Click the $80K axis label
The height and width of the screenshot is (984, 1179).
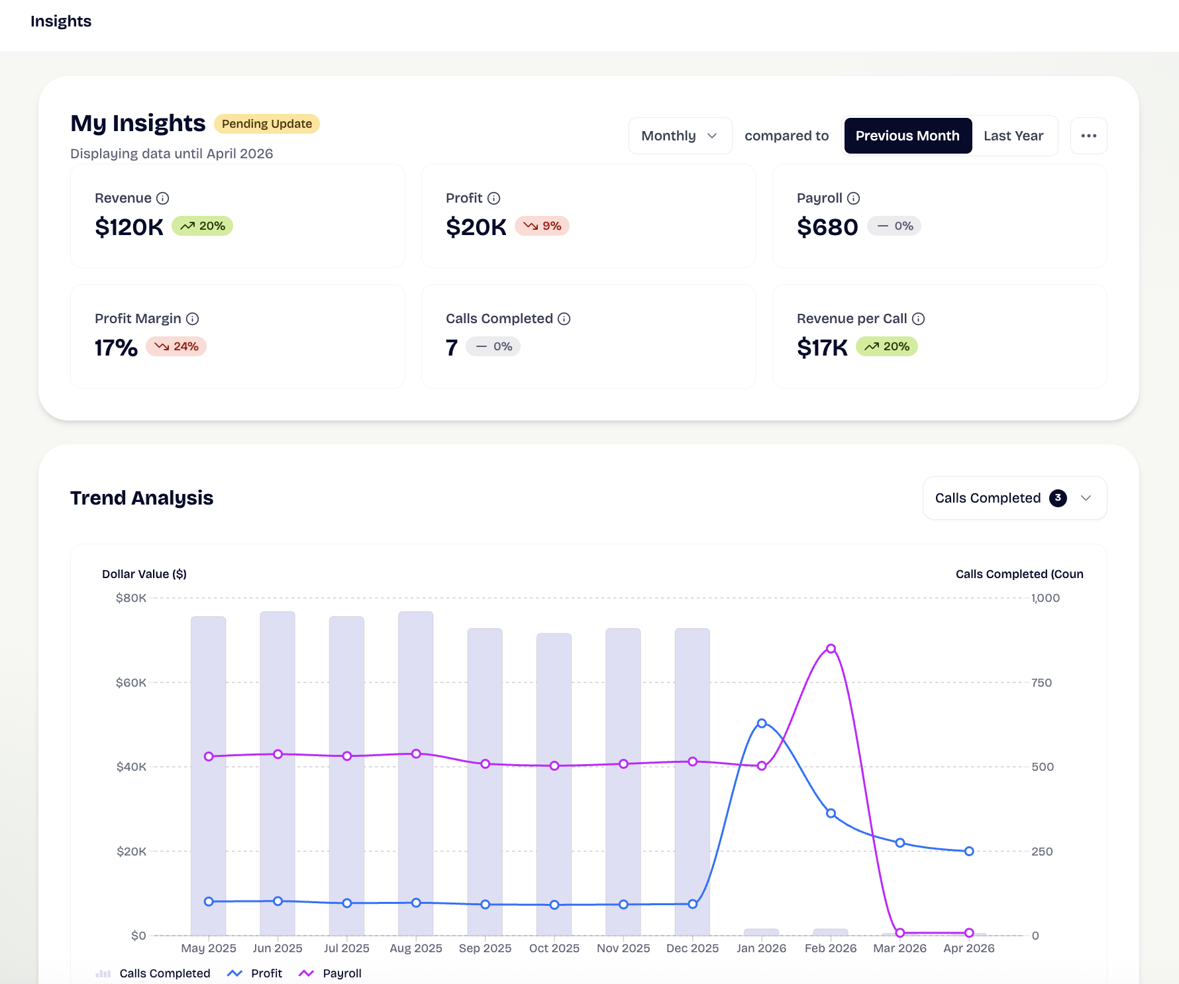pyautogui.click(x=131, y=598)
